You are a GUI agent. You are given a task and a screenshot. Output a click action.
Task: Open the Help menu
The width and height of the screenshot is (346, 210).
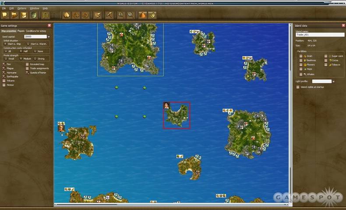point(45,8)
